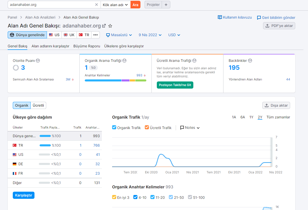Click Dünya geneli traffic share bar
308x210 pixels.
coord(45,136)
